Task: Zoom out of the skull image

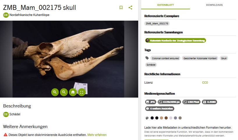Action: coord(64,92)
